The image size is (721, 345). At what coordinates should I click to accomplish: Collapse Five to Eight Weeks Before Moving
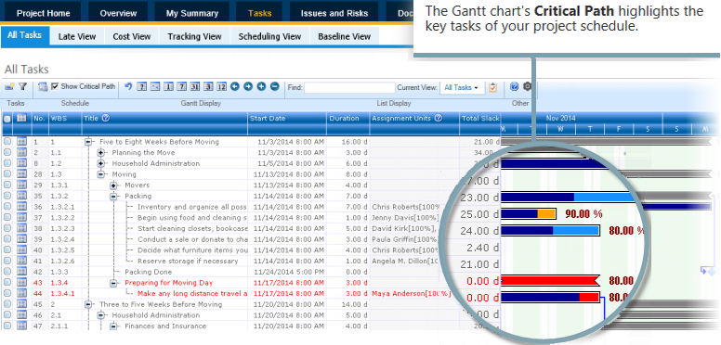(x=88, y=142)
